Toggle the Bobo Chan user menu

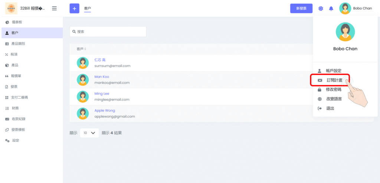coord(356,9)
